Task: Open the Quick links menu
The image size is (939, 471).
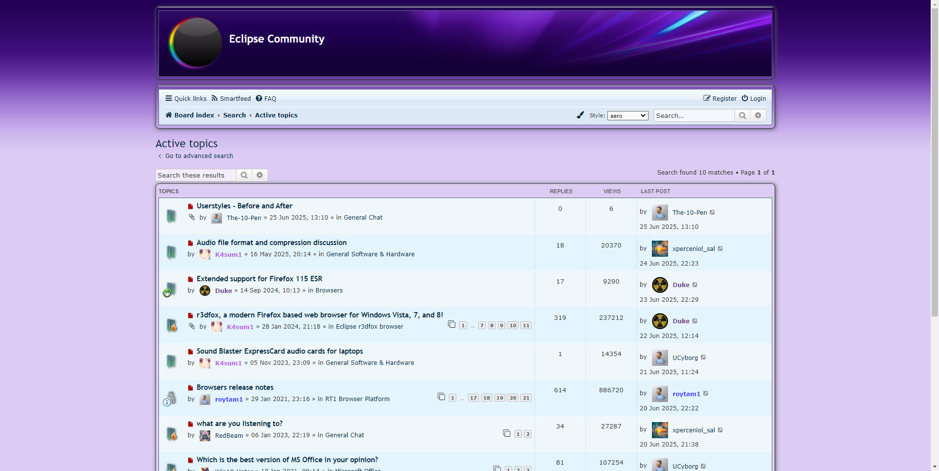Action: 186,98
